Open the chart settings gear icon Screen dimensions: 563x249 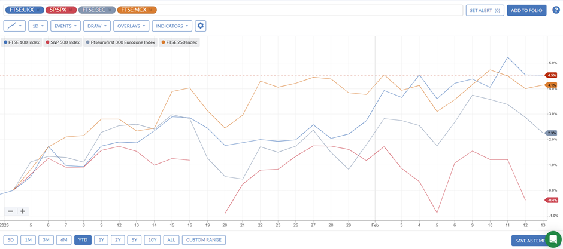pos(200,26)
